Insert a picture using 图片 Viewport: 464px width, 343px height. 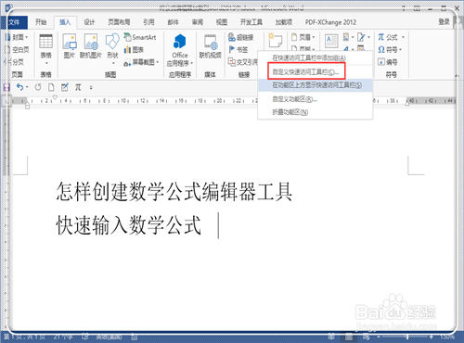(70, 46)
